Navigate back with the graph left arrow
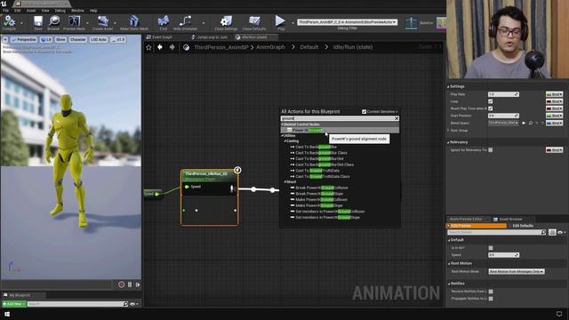Screen dimensions: 569x320 pos(160,47)
